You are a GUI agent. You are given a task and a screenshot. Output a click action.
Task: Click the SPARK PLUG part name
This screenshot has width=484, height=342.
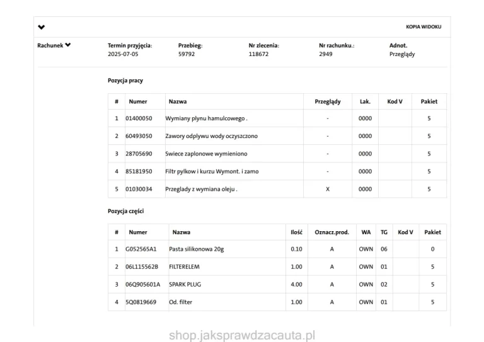tap(185, 285)
